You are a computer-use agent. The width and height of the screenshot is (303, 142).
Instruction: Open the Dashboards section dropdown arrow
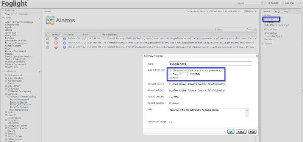pyautogui.click(x=39, y=72)
